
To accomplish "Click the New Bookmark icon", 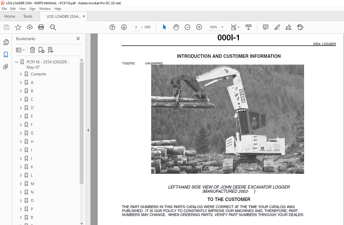I will pos(41,50).
